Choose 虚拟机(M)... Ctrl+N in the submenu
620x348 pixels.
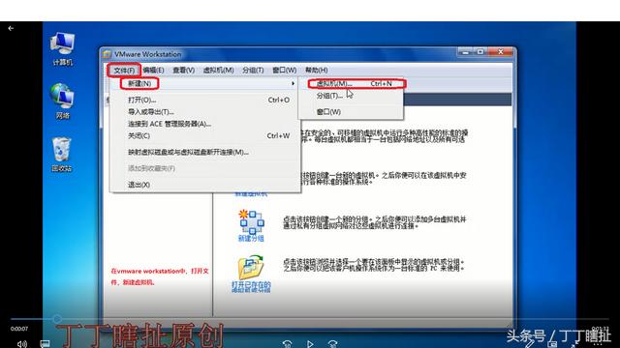(351, 84)
